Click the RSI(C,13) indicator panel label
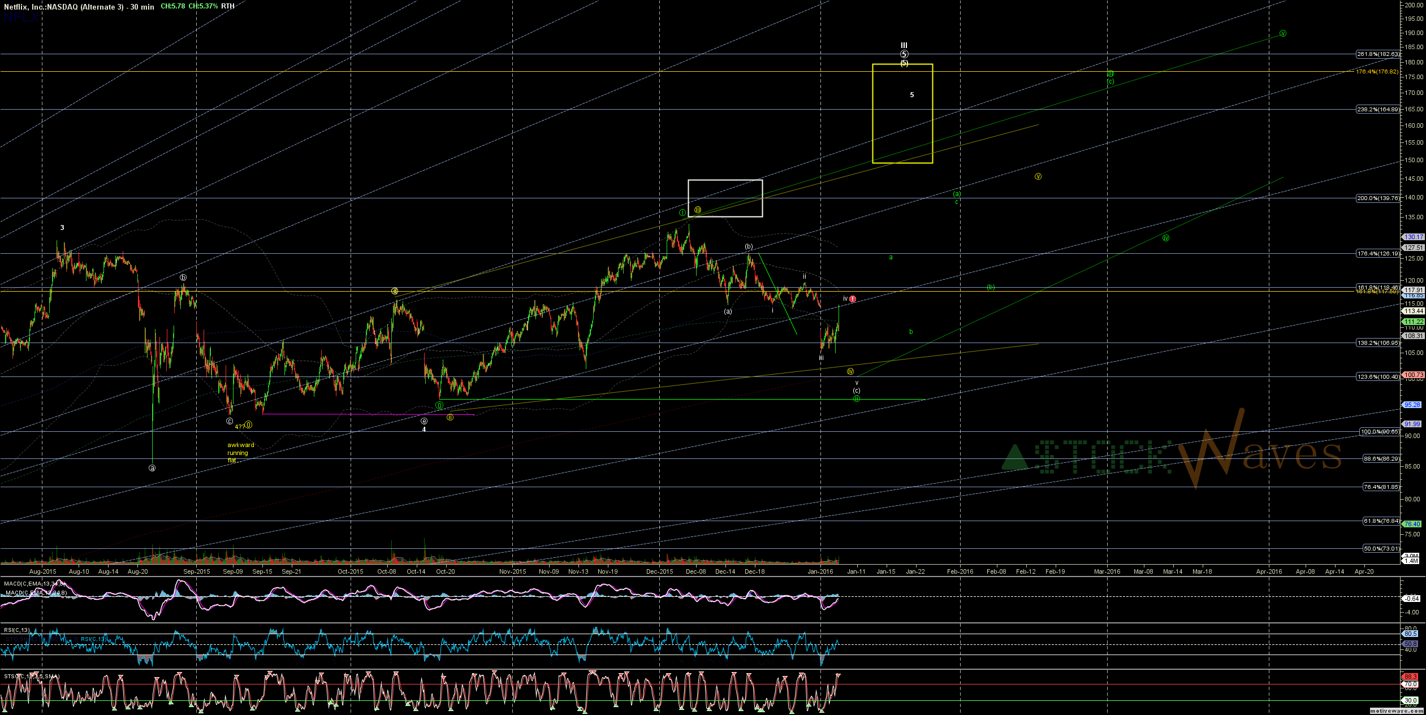Viewport: 1426px width, 715px height. 17,630
